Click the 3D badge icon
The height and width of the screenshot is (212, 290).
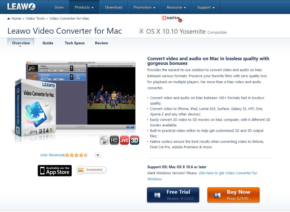pyautogui.click(x=134, y=140)
